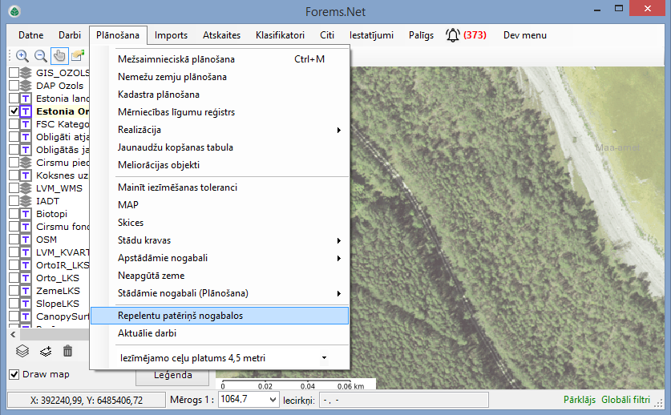The height and width of the screenshot is (415, 671).
Task: Click the DAP Ozols layer stack icon
Action: [26, 86]
